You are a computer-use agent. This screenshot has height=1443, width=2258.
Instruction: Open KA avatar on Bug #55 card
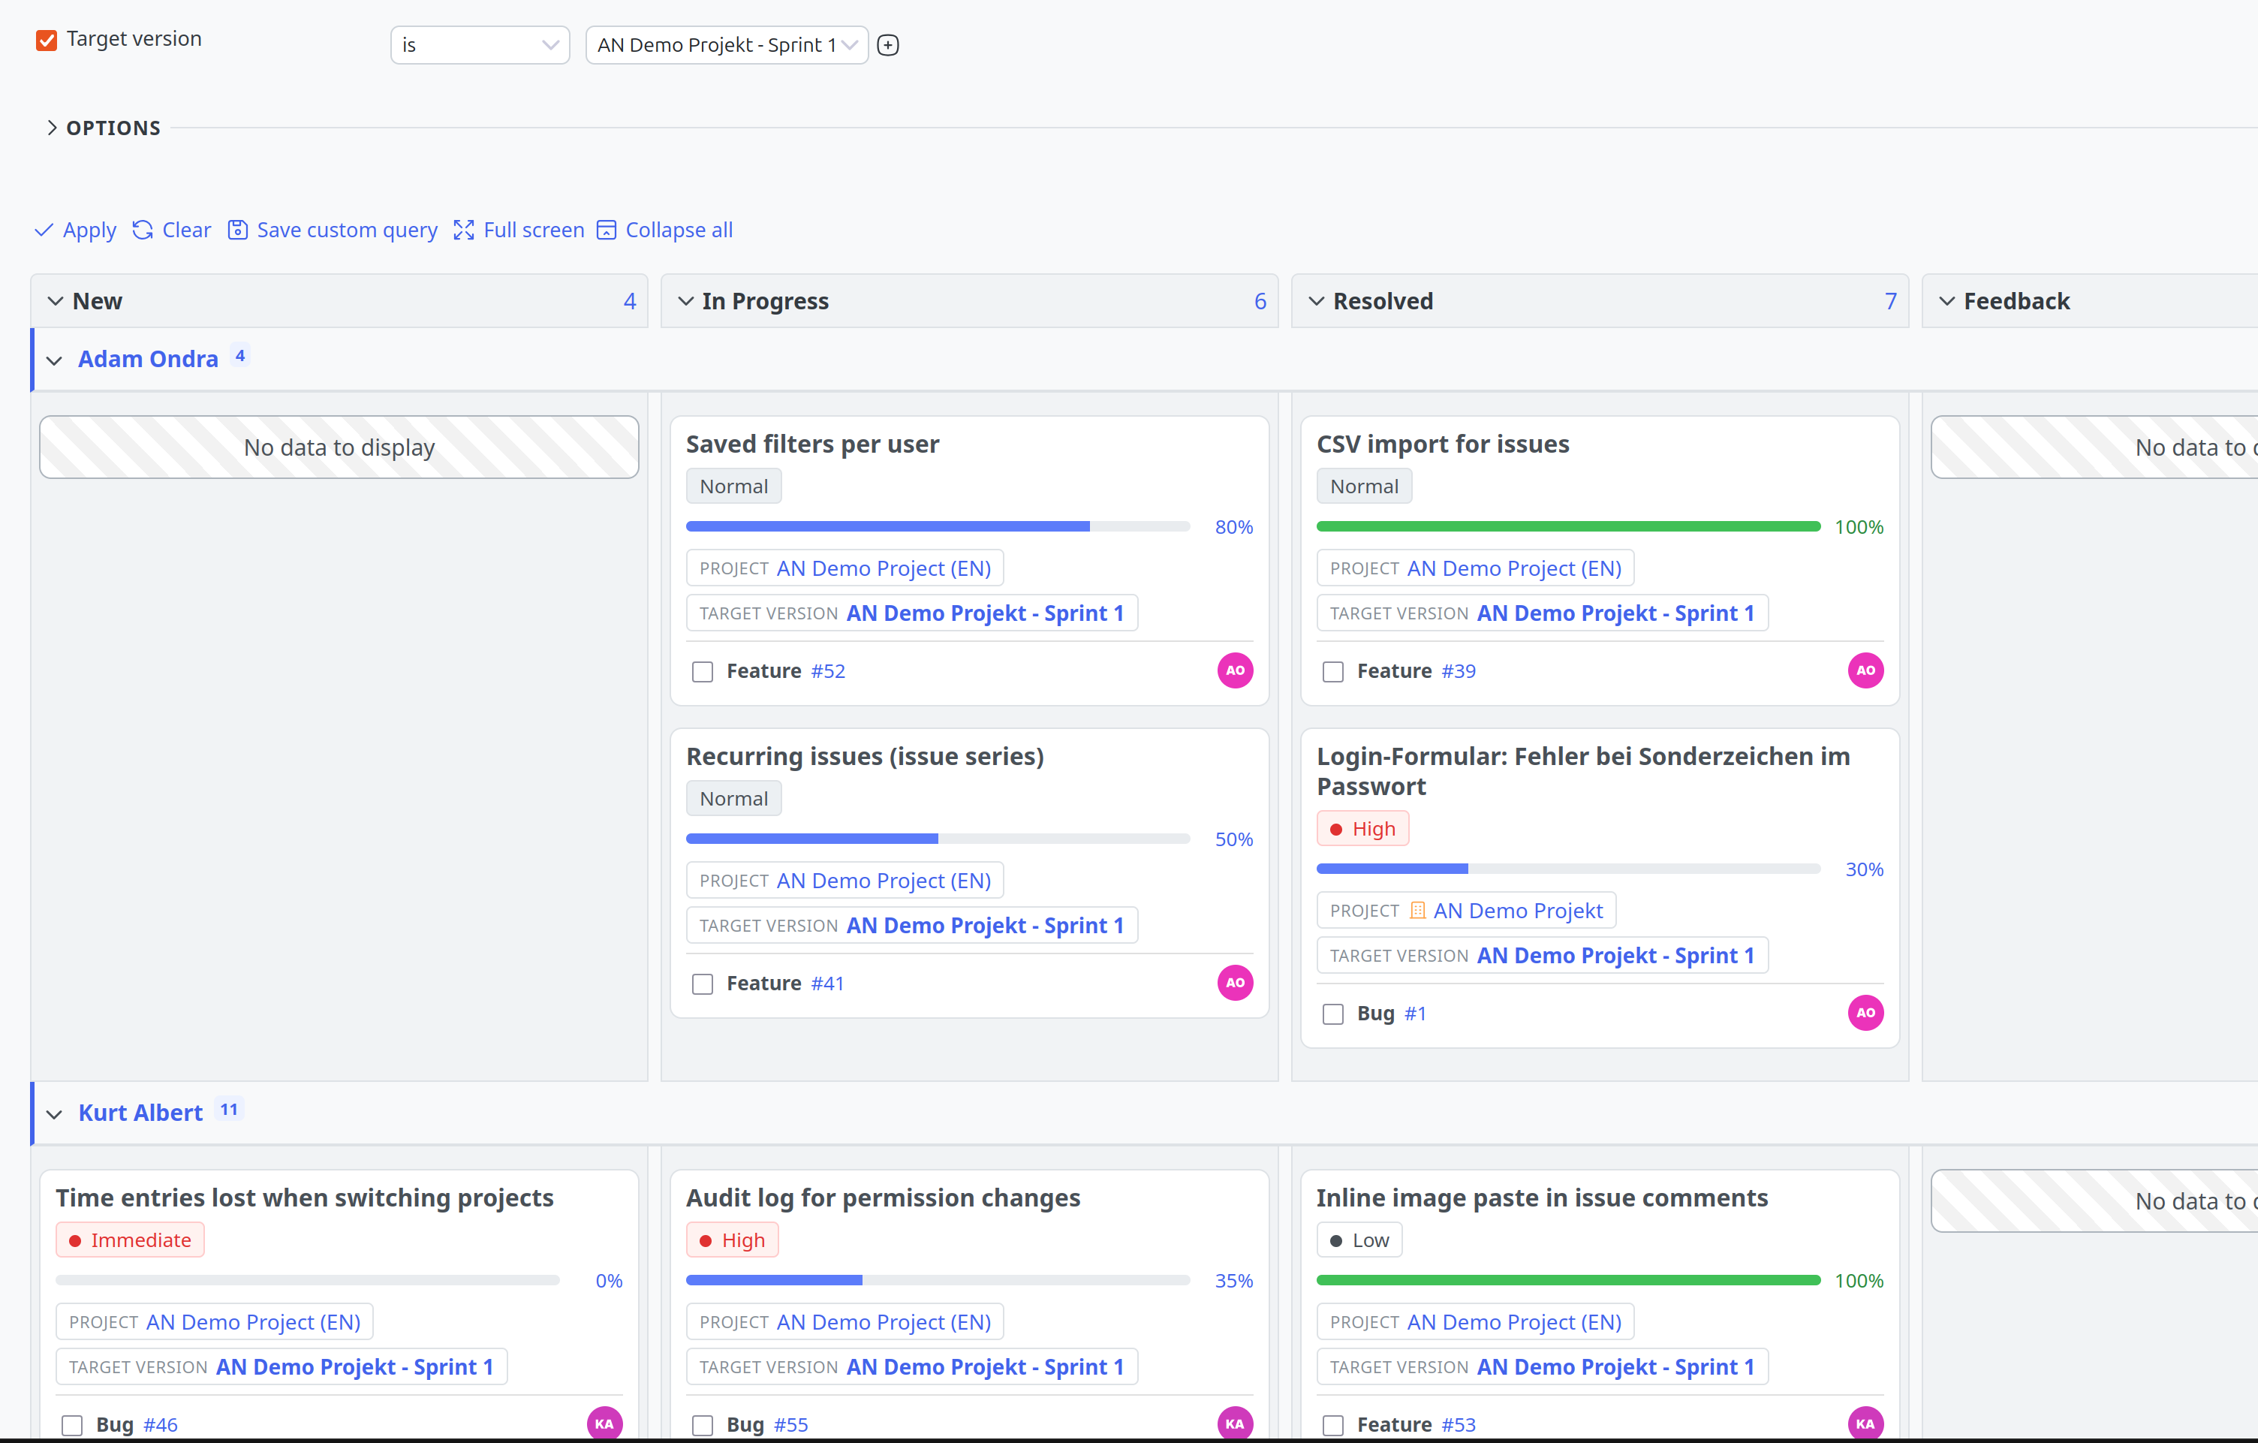tap(1235, 1423)
